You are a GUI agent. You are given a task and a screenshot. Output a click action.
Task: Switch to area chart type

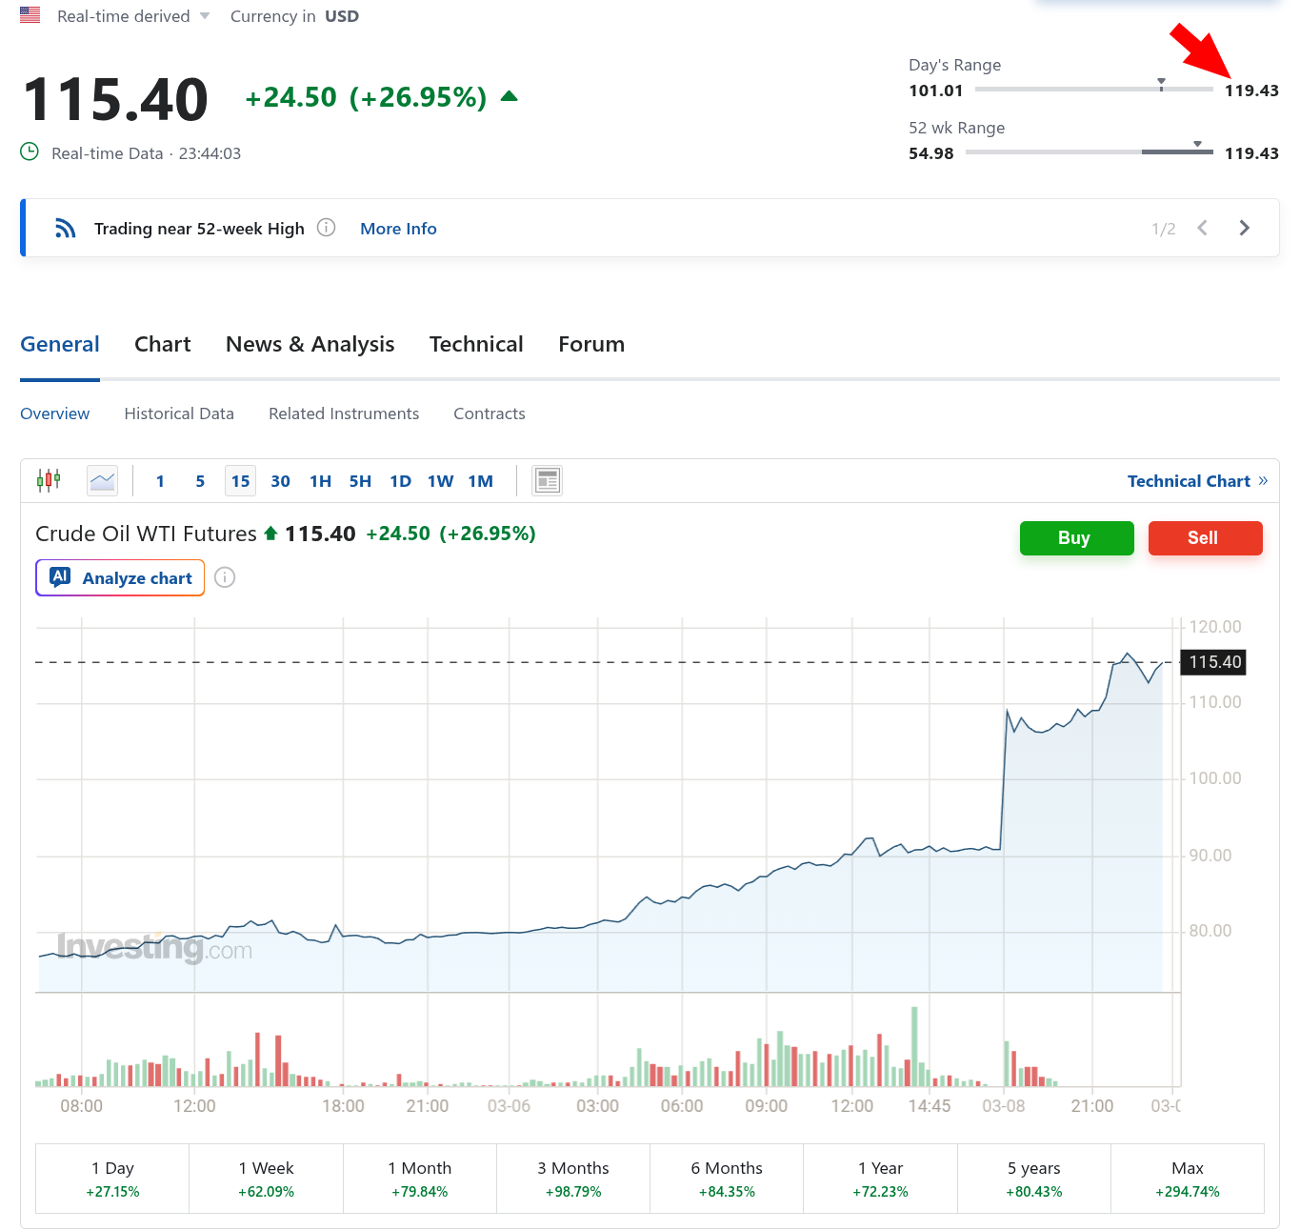(102, 480)
